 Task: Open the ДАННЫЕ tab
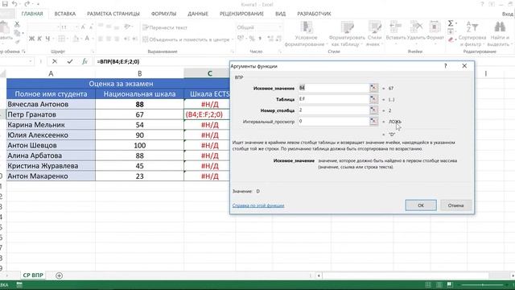[x=198, y=14]
